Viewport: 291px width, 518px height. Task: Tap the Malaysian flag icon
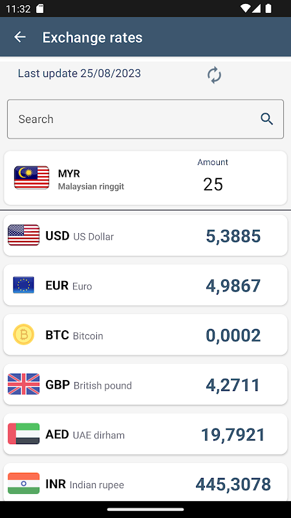[x=32, y=177]
